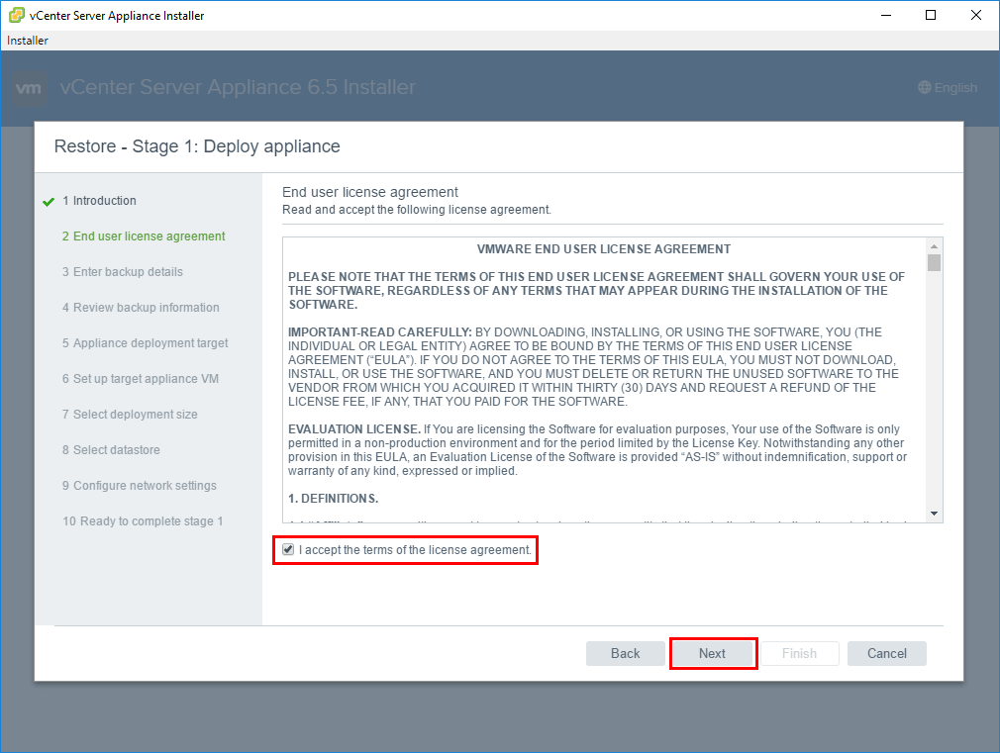
Task: Click the 'IMPORTANT-READ CAREFULLY:' text
Action: (379, 332)
